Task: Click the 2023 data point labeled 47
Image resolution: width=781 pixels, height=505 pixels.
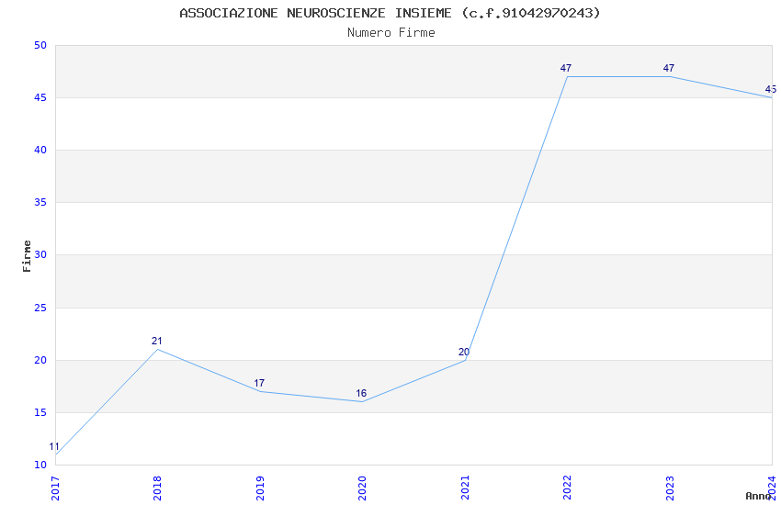Action: (670, 76)
